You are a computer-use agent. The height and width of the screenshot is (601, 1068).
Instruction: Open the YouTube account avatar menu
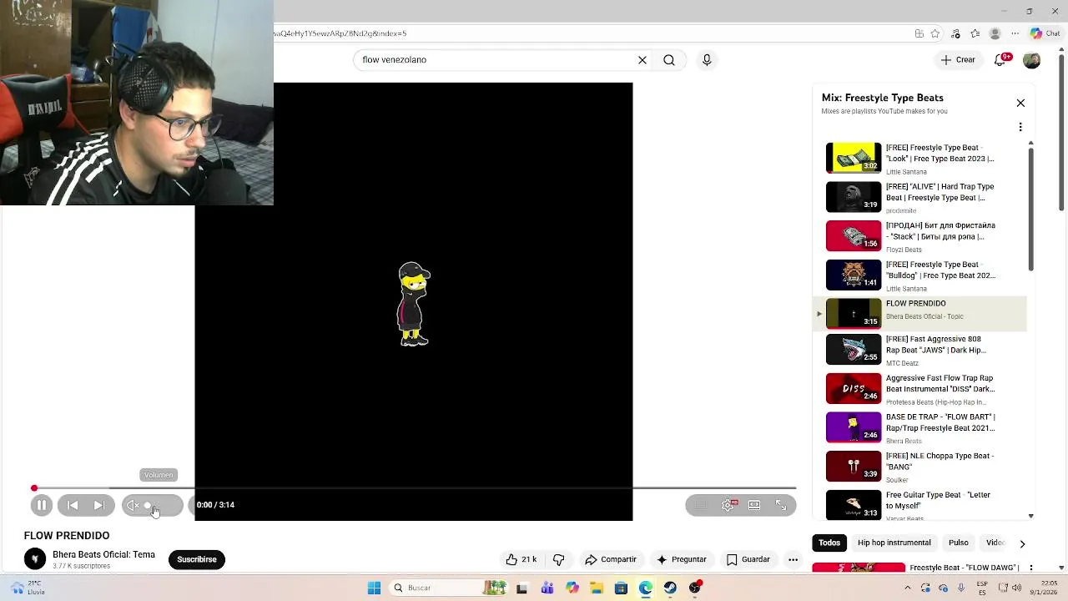point(1032,60)
